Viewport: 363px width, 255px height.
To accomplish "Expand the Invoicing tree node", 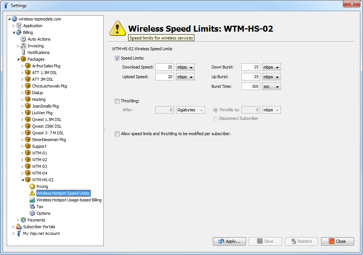I will click(x=18, y=46).
